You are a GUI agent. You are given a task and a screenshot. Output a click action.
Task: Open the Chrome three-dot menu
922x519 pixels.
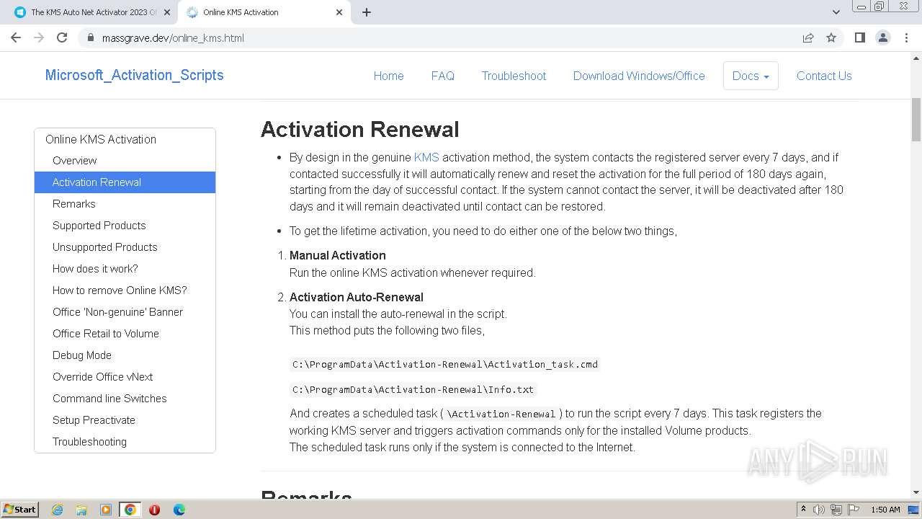click(x=906, y=37)
